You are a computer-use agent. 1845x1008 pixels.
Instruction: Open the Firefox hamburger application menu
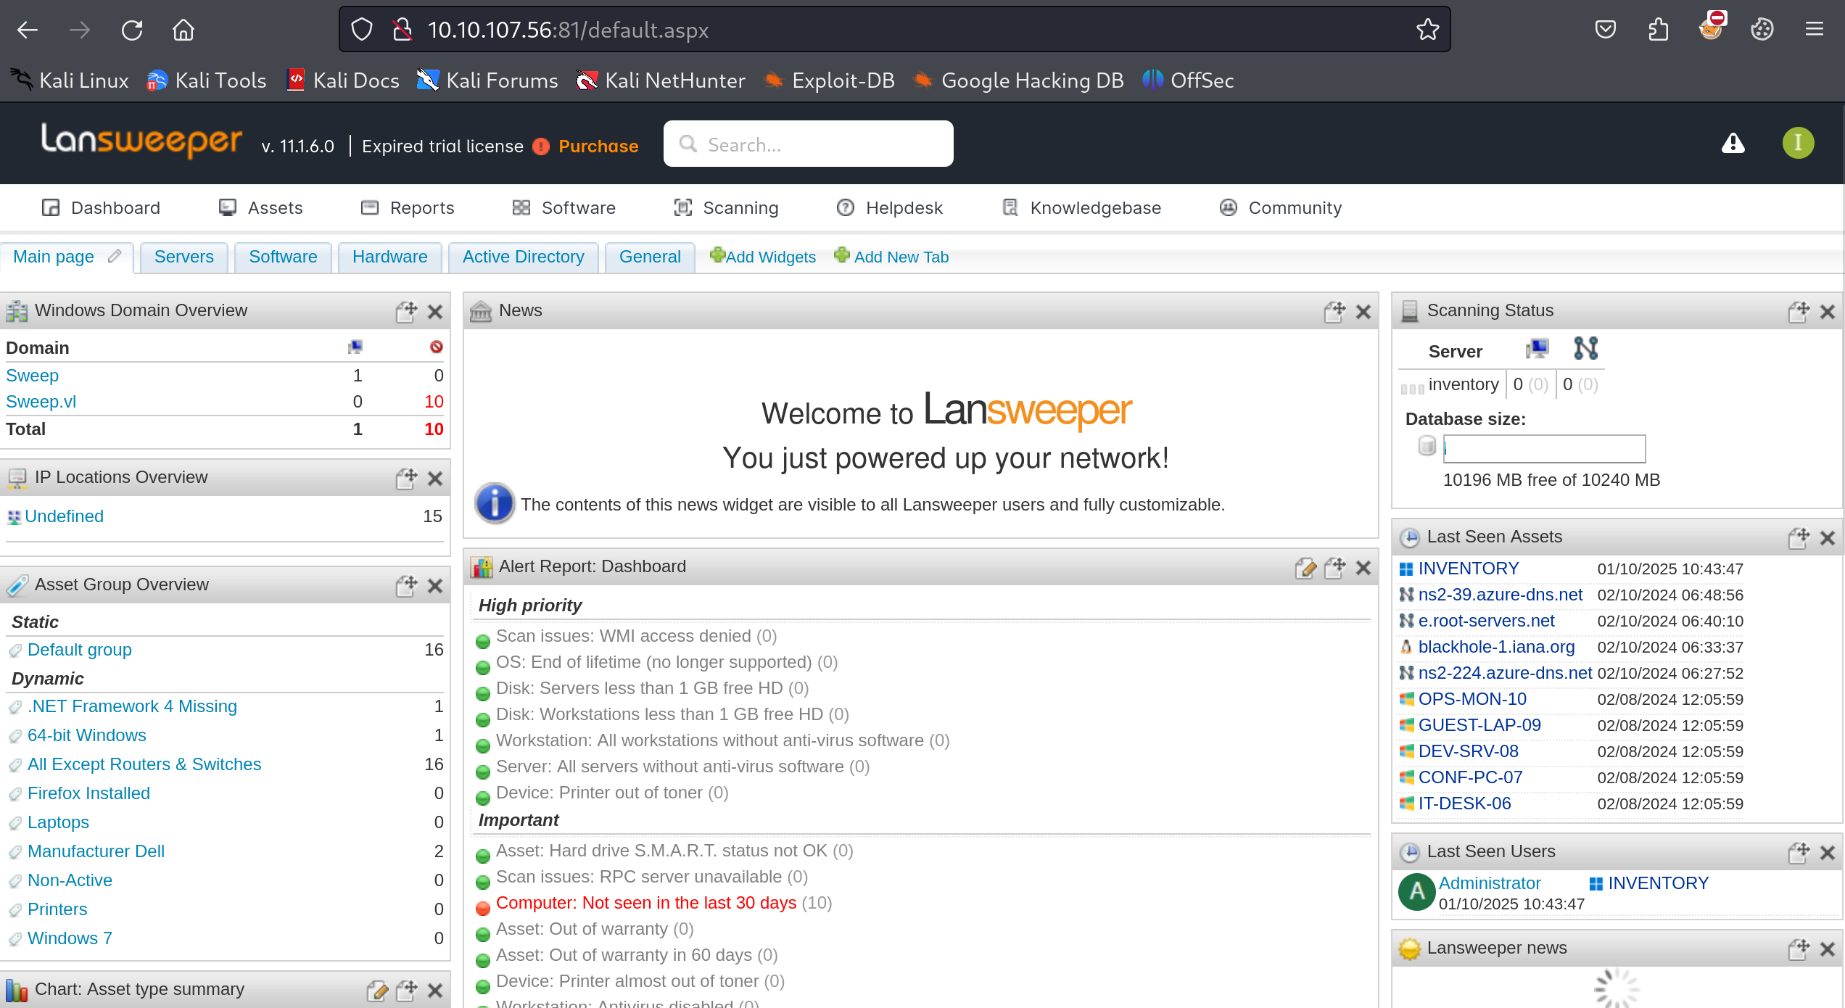tap(1815, 30)
